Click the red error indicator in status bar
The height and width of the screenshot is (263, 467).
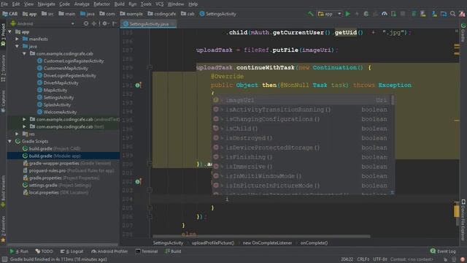coord(463,259)
